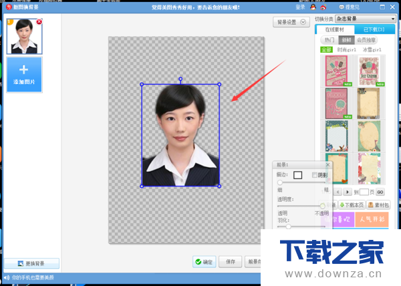Switch to the 在线素材 tab
The height and width of the screenshot is (286, 401).
(335, 29)
